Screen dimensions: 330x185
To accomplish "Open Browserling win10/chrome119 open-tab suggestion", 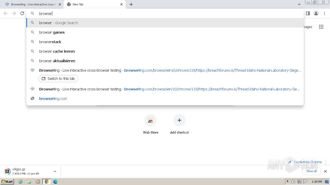I will coord(165,70).
